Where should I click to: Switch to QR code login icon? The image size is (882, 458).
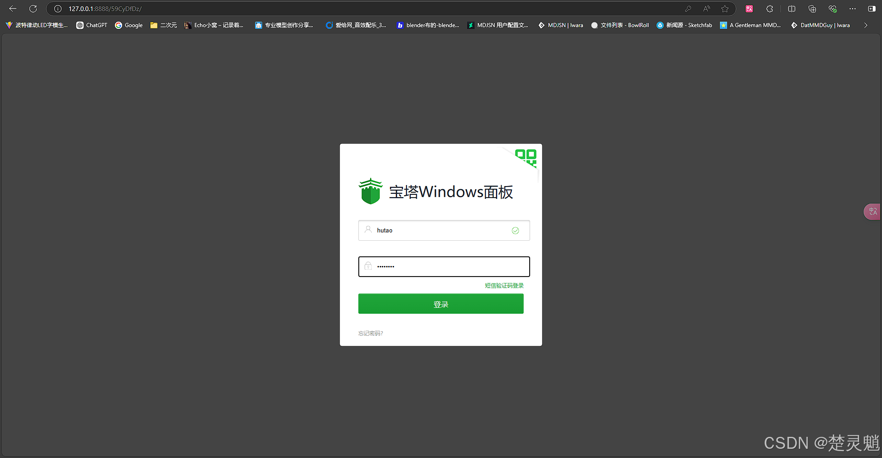point(526,158)
